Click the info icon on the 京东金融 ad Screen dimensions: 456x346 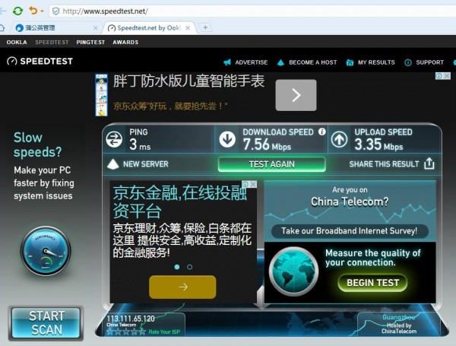(245, 184)
